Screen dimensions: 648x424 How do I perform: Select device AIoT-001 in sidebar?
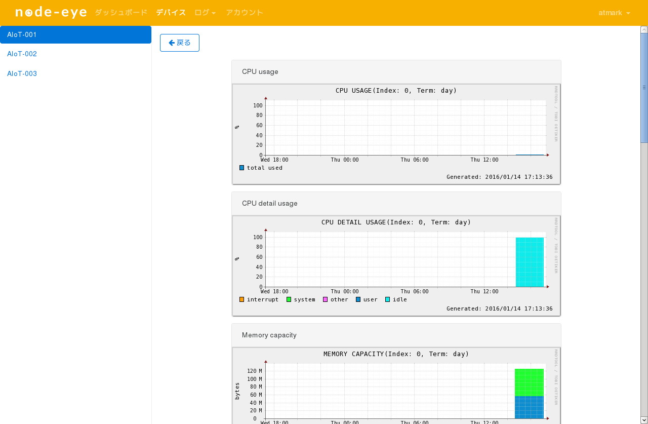(75, 34)
